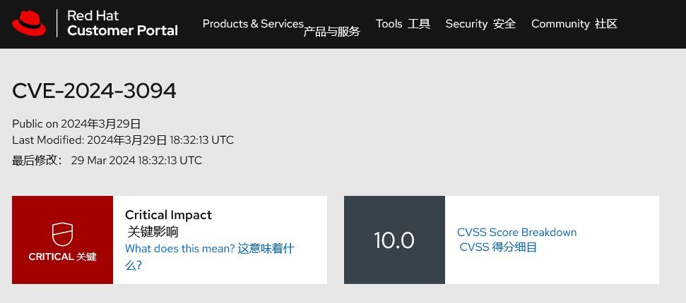Open the CVSS Score Breakdown link
Image resolution: width=686 pixels, height=303 pixels.
click(x=516, y=232)
